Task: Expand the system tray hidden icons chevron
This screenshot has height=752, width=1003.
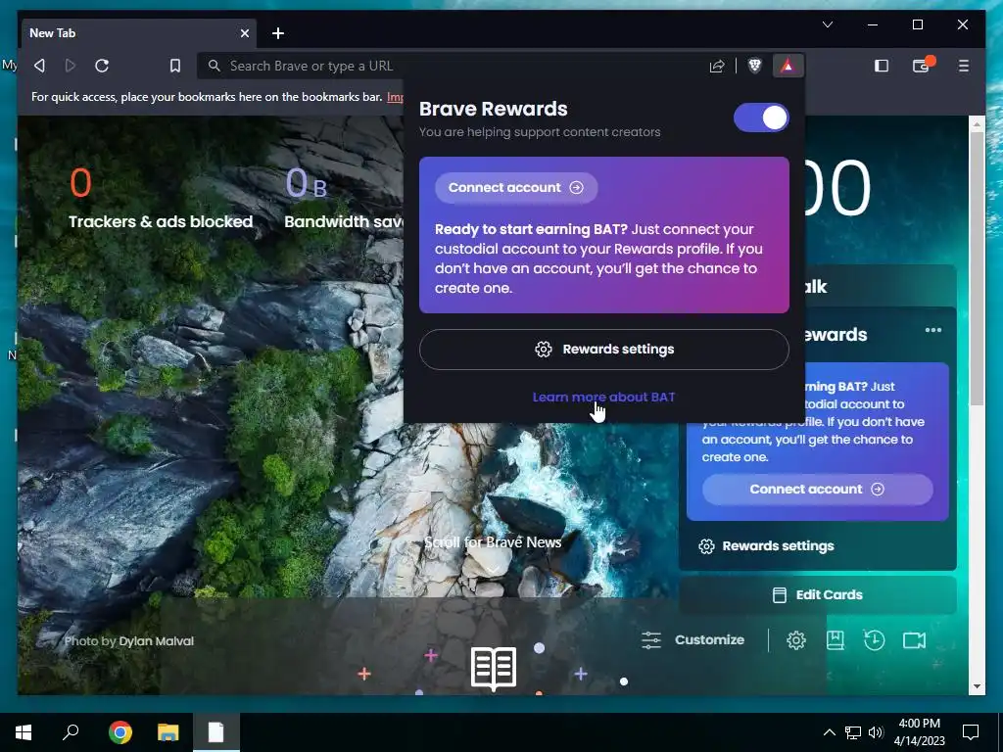Action: pos(829,732)
